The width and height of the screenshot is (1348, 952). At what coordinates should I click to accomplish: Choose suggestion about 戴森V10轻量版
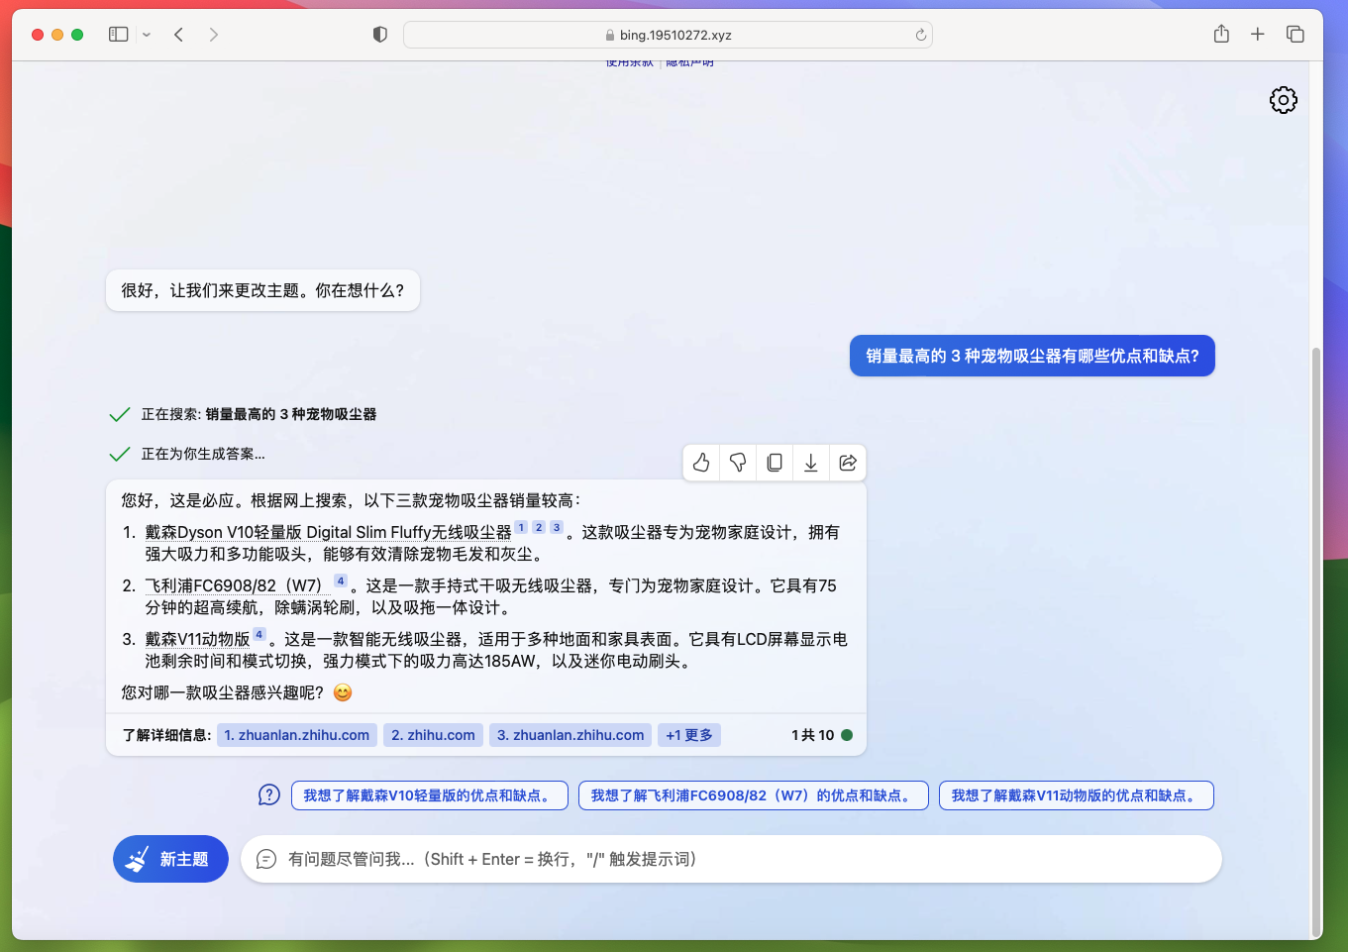click(430, 795)
